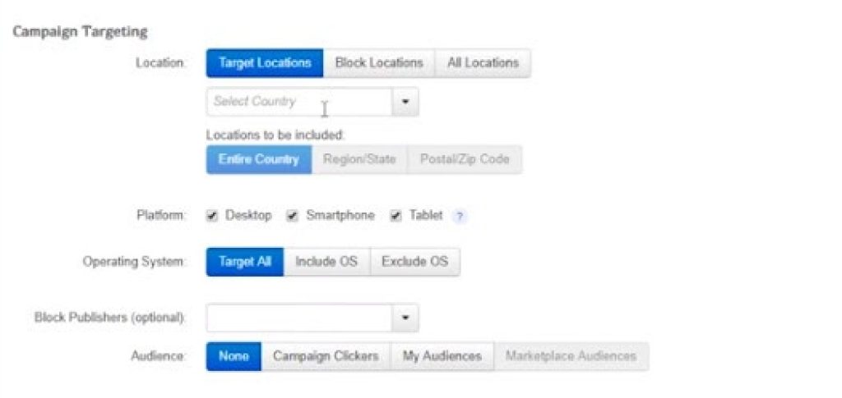
Task: Choose the Campaign Clickers audience
Action: click(326, 357)
